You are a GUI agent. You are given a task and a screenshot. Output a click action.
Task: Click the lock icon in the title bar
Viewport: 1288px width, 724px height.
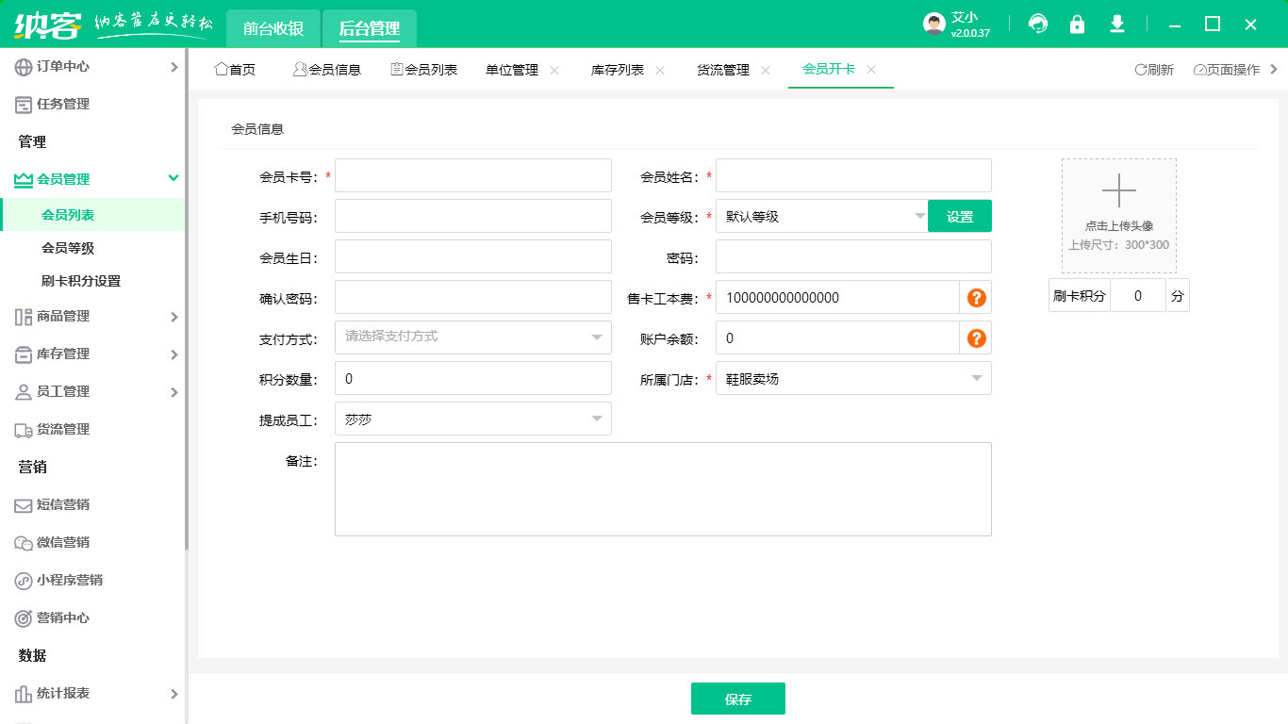pyautogui.click(x=1078, y=24)
